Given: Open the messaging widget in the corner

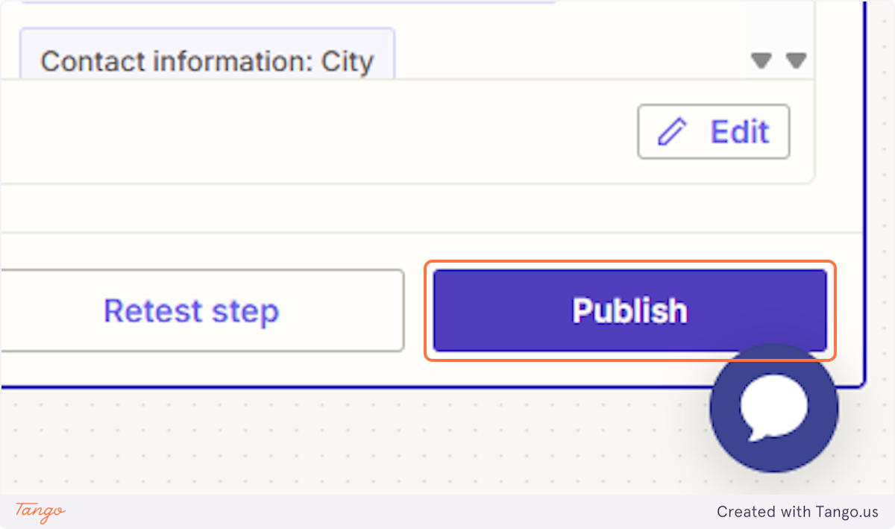Looking at the screenshot, I should pyautogui.click(x=773, y=407).
